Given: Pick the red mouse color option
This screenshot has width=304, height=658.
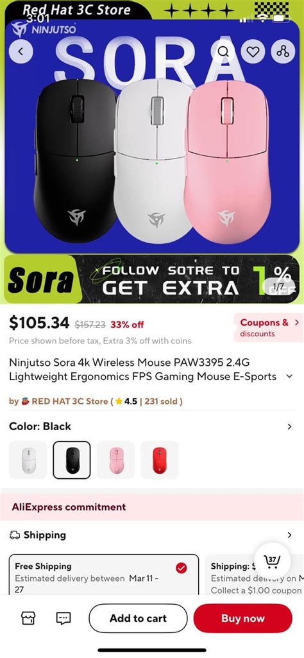Looking at the screenshot, I should click(x=159, y=460).
